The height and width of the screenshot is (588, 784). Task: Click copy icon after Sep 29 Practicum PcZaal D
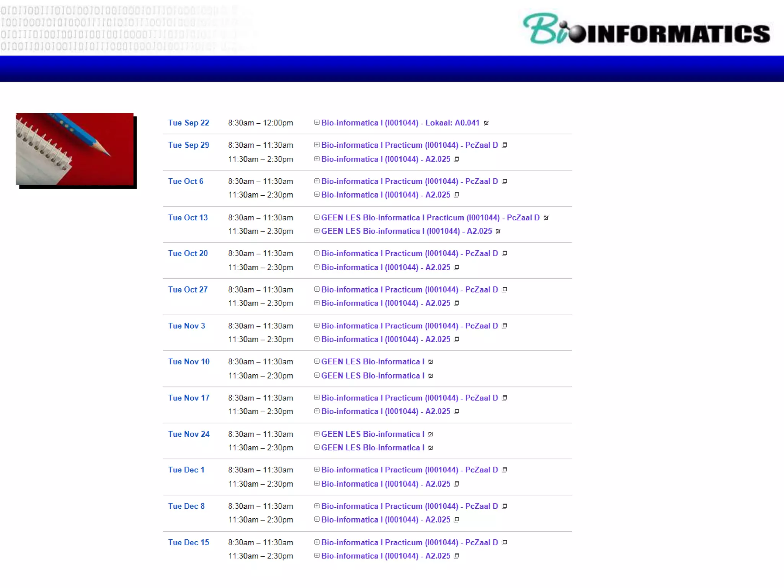click(x=505, y=145)
